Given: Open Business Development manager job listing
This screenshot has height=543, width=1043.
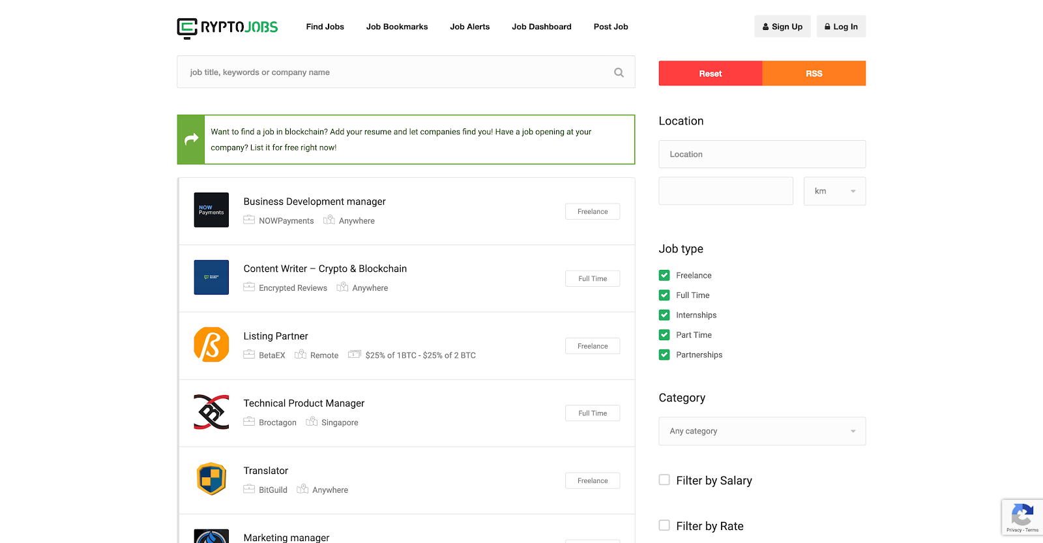Looking at the screenshot, I should 315,201.
